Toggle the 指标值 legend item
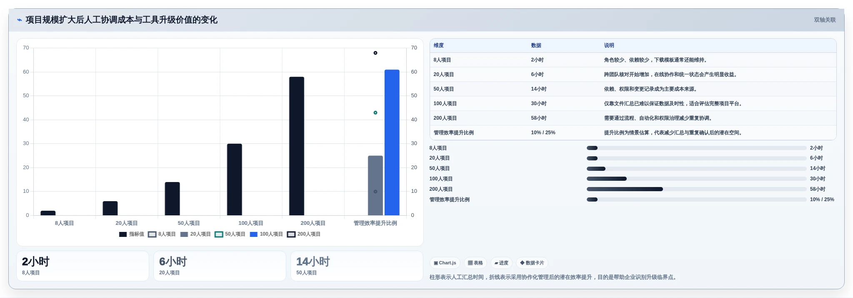This screenshot has width=853, height=298. click(131, 234)
